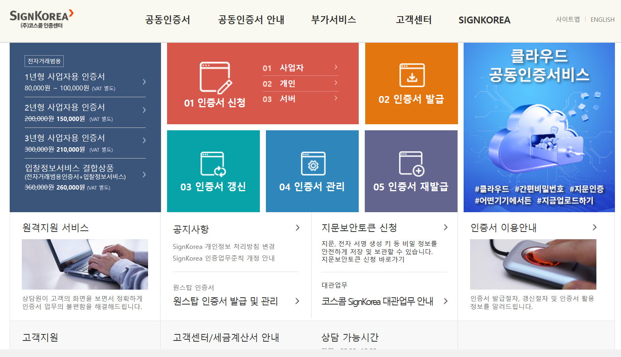Screen dimensions: 621x357
Task: Open the 공지사항 chevron arrow
Action: coord(297,228)
